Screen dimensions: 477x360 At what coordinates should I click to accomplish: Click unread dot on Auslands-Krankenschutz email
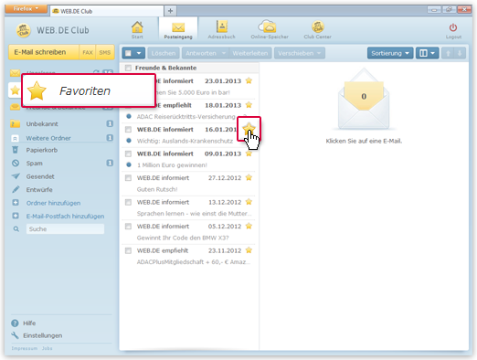click(x=129, y=141)
